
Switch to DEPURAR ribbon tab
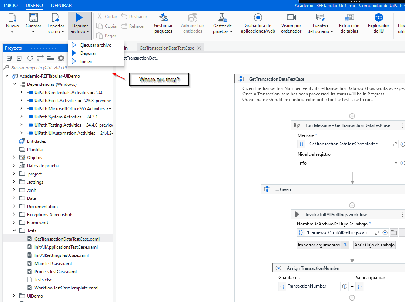(x=61, y=6)
